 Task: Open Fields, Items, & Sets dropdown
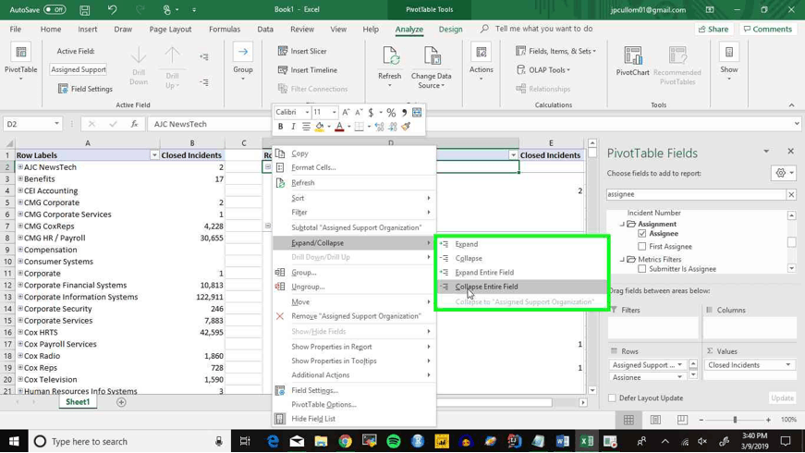click(555, 51)
